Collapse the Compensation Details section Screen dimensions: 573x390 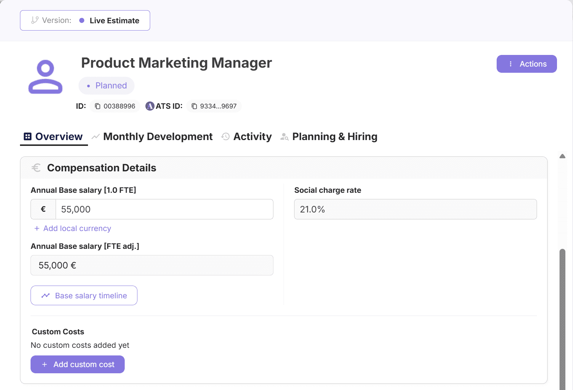(284, 168)
